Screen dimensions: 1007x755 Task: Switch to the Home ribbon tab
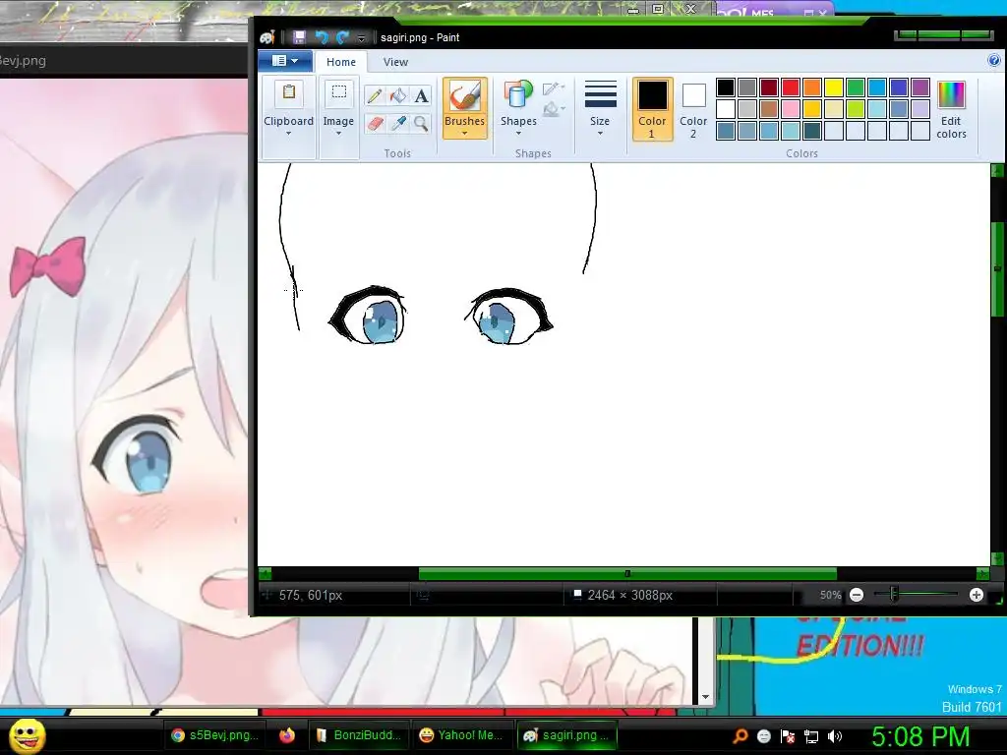[x=341, y=62]
